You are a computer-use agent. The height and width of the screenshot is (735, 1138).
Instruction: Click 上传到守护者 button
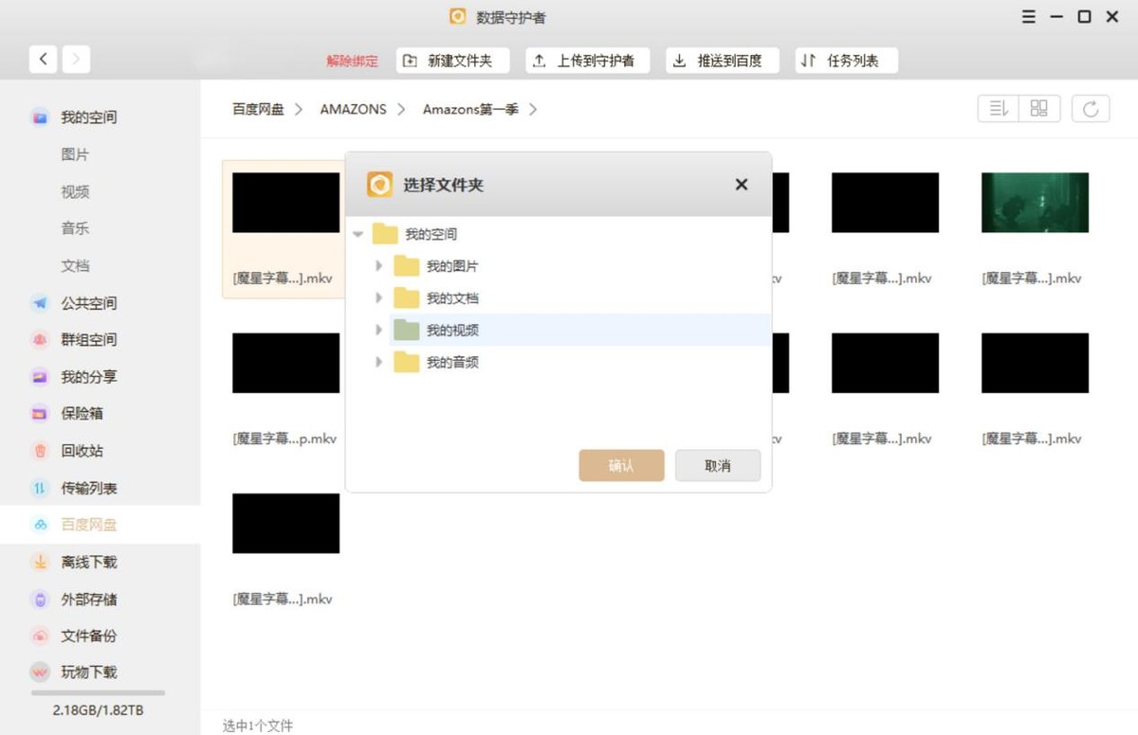point(587,61)
